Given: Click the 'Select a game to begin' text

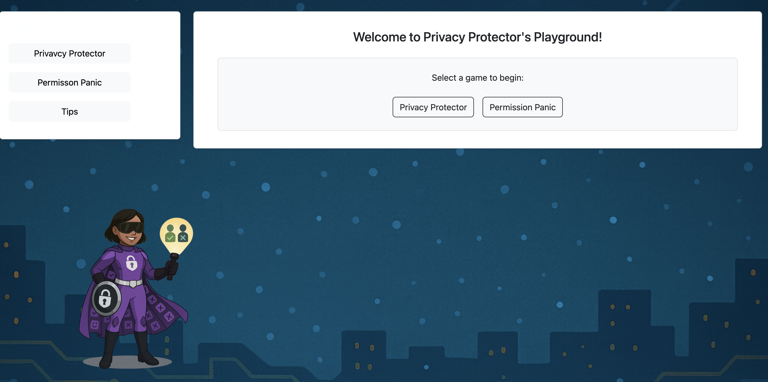Looking at the screenshot, I should coord(477,78).
